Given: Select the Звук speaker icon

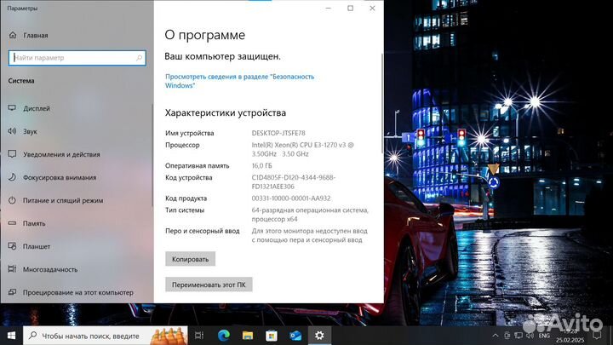Looking at the screenshot, I should [x=12, y=131].
